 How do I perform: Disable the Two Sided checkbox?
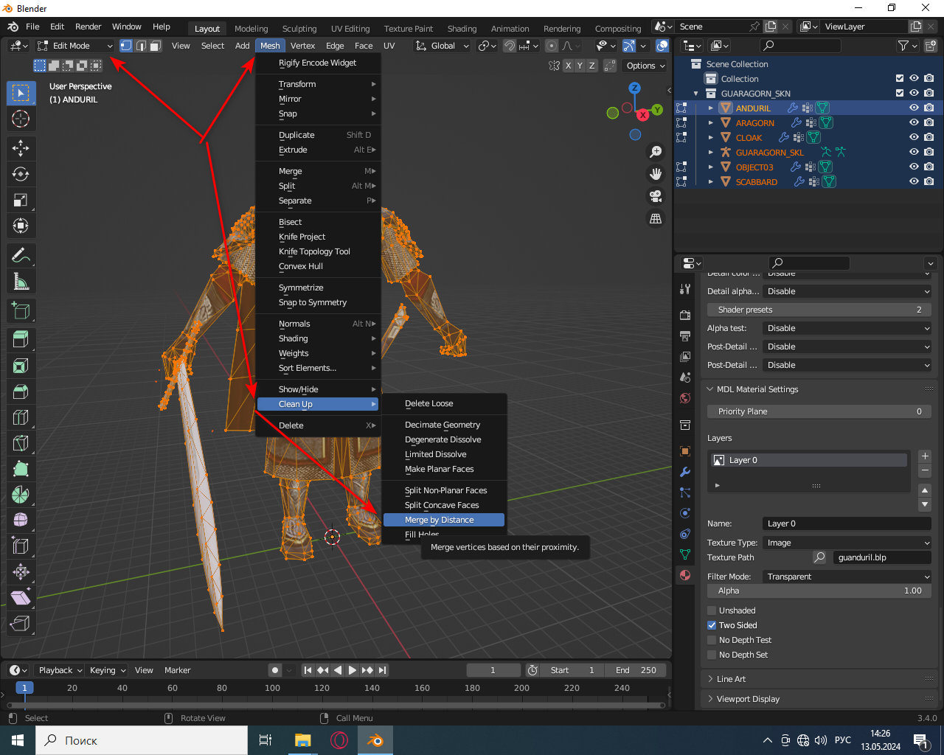[x=712, y=625]
